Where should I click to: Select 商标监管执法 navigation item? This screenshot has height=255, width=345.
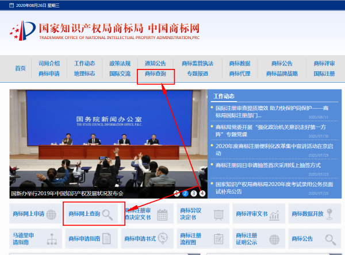coord(197,63)
